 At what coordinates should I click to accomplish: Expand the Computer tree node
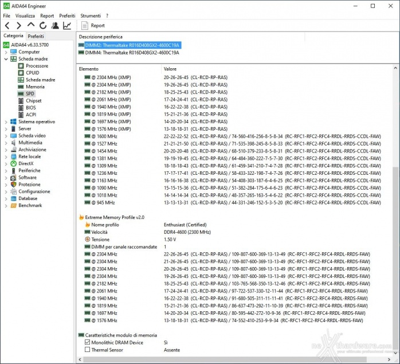[x=6, y=52]
